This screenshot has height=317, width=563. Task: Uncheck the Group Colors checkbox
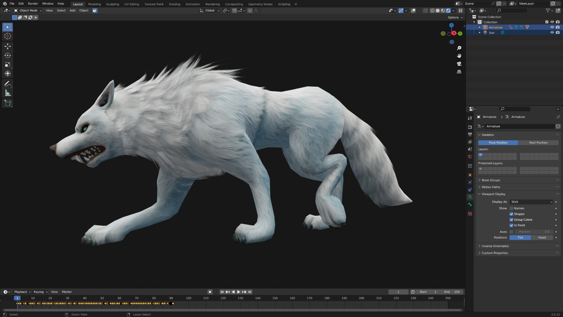tap(511, 220)
